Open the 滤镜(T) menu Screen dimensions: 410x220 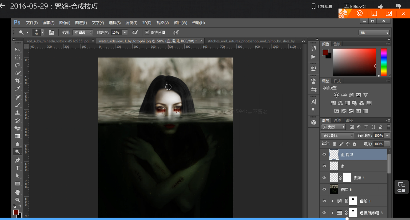pos(131,23)
